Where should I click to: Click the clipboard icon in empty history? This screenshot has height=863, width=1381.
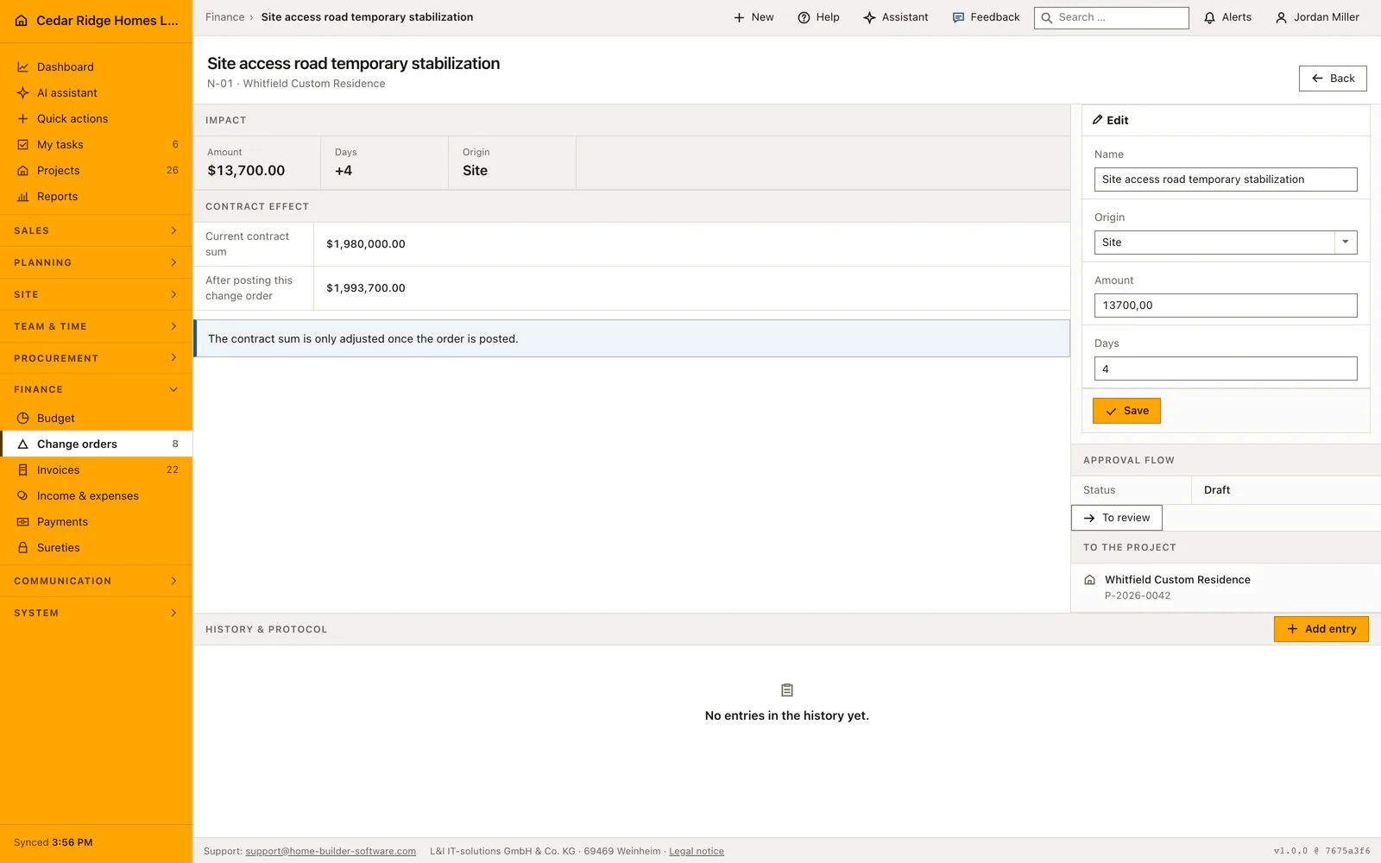(787, 690)
